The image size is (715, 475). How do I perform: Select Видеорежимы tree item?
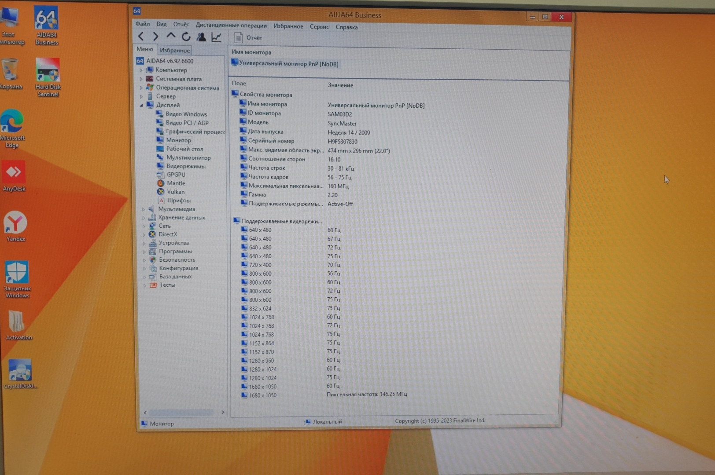(x=182, y=166)
